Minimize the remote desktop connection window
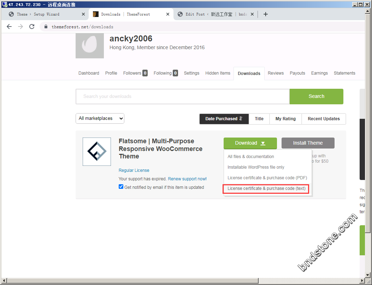Viewport: 372px width, 285px height. 355,5
